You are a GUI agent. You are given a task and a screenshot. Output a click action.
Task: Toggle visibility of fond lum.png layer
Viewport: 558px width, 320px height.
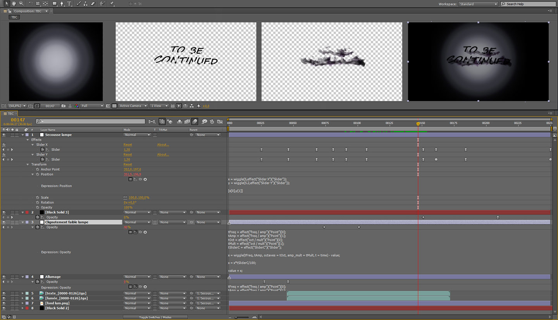pos(4,303)
